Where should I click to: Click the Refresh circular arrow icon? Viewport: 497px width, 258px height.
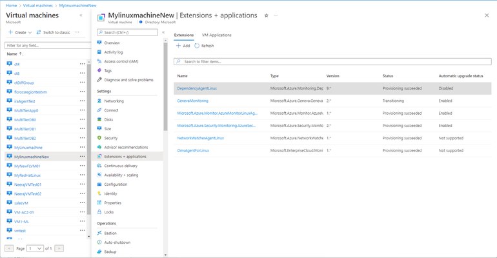tap(197, 46)
